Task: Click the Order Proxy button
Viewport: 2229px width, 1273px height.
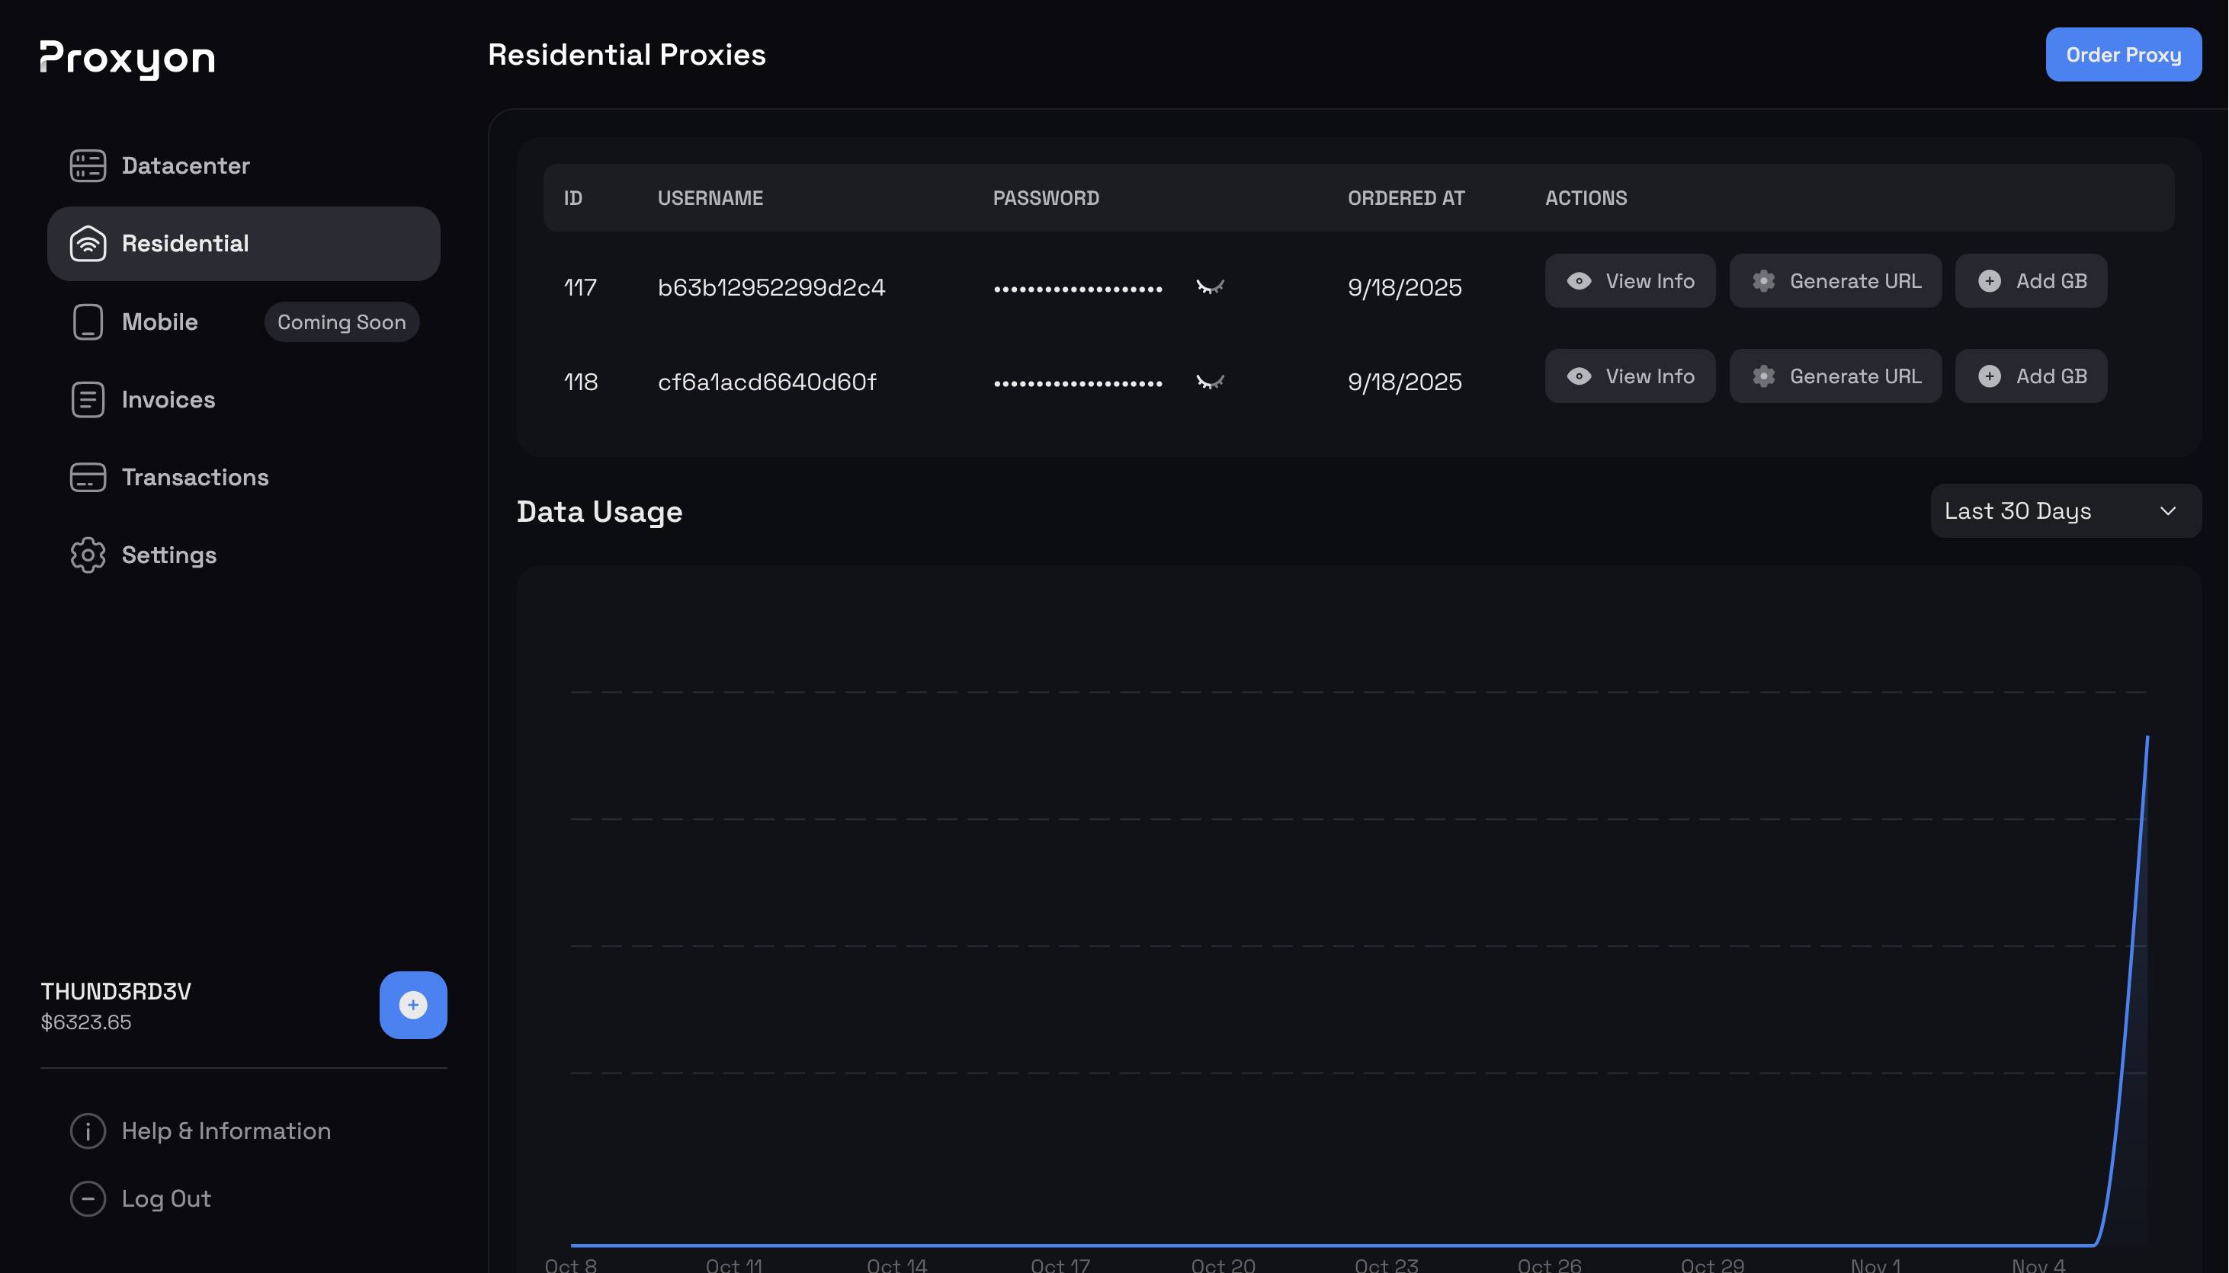Action: pos(2122,54)
